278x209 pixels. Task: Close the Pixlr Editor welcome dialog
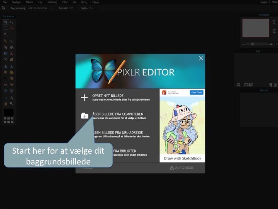click(x=201, y=58)
